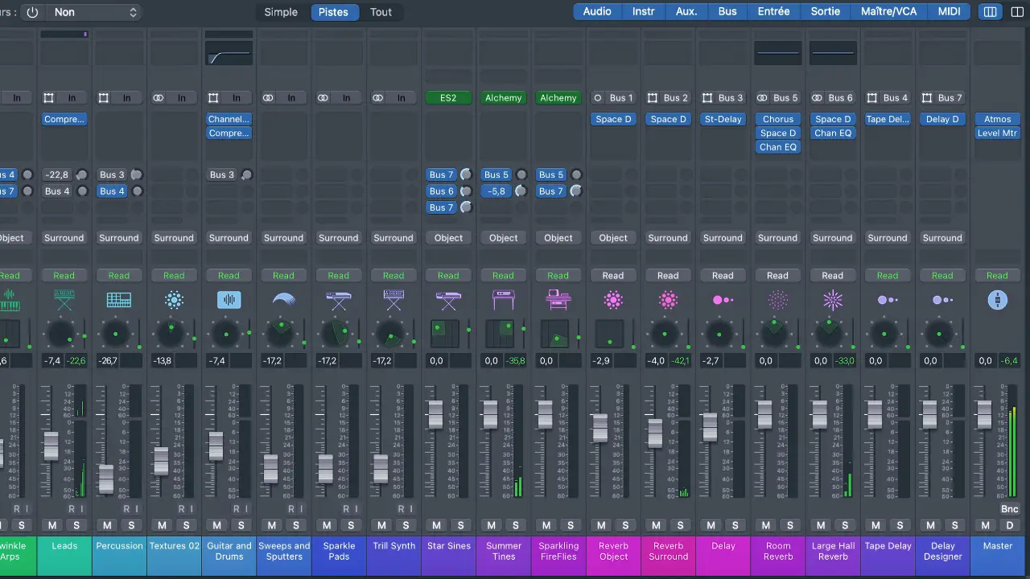Click the Master channel metronome icon
Viewport: 1030px width, 579px height.
997,300
